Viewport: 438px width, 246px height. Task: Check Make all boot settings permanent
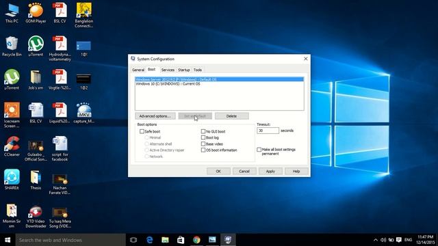(x=259, y=150)
